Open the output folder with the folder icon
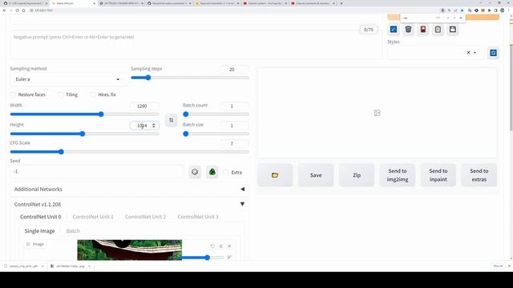Image resolution: width=513 pixels, height=288 pixels. [275, 175]
